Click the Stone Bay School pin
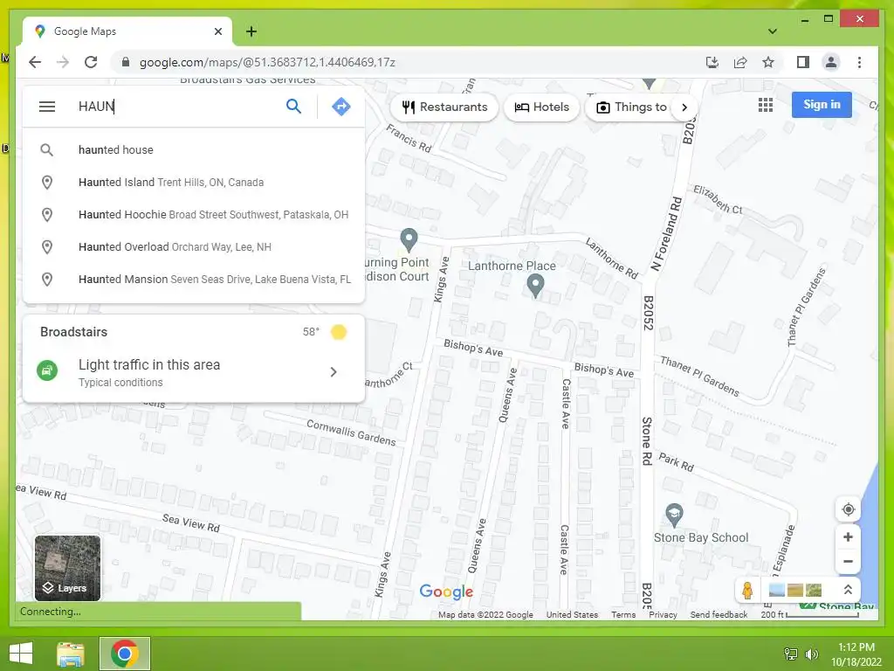This screenshot has width=894, height=671. point(674,515)
